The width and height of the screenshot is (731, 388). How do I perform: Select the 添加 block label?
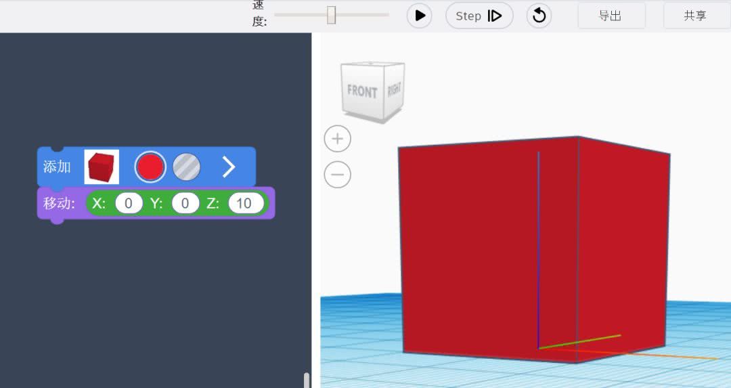[x=57, y=167]
